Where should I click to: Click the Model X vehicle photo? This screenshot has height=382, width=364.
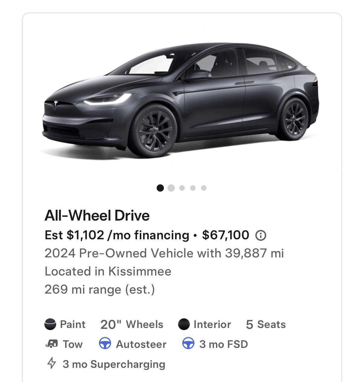[x=180, y=100]
